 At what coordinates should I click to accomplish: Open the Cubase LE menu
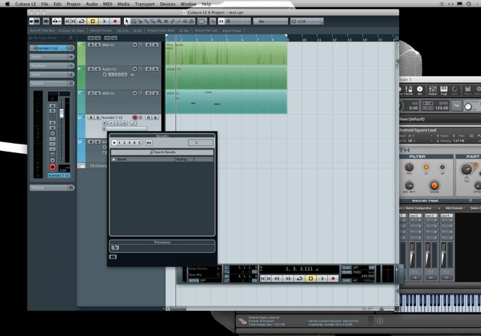(25, 4)
